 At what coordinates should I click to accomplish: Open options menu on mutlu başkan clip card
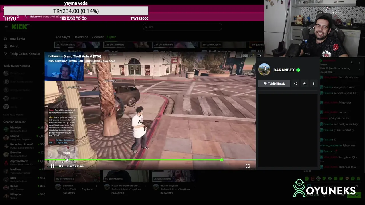pyautogui.click(x=194, y=186)
